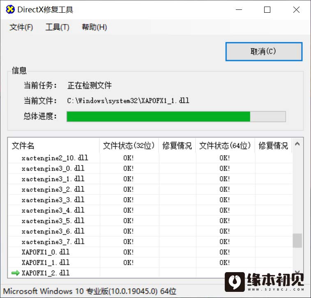Click the 修复情况 header after 64位 column
Viewport: 311px width, 298px height.
click(x=273, y=146)
